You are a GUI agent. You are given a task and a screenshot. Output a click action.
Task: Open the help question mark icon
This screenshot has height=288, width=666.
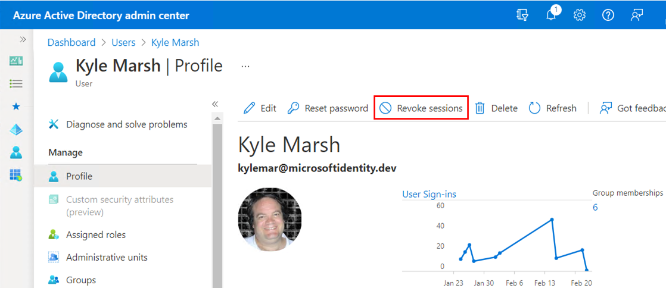[608, 15]
